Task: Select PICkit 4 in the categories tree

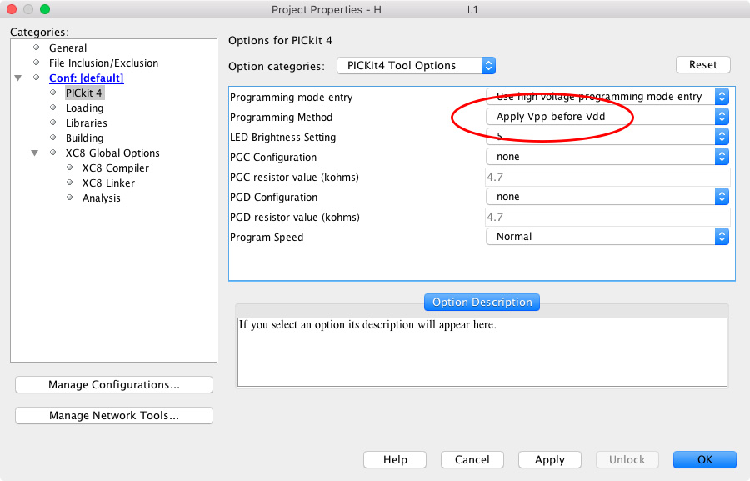Action: pyautogui.click(x=83, y=93)
